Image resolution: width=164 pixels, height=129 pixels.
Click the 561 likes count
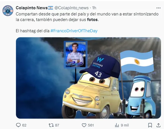click(91, 125)
